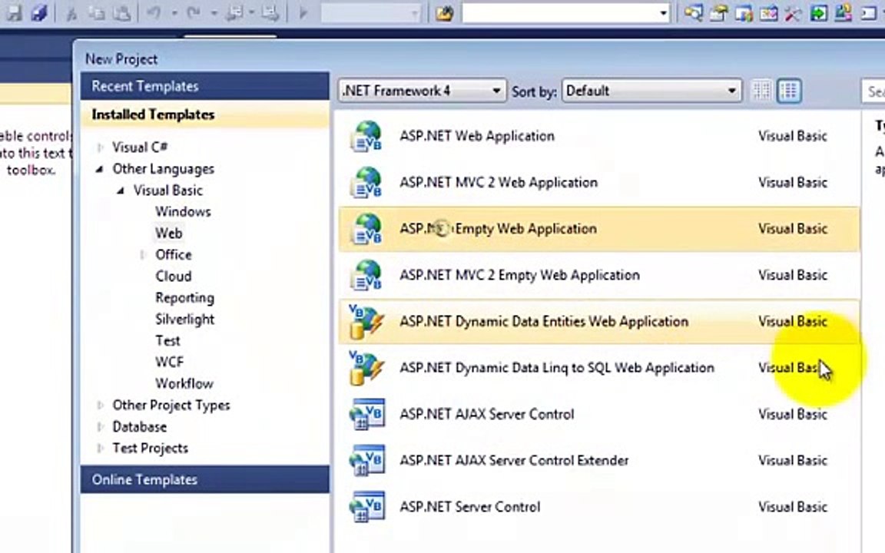
Task: Expand the Test Projects tree node
Action: click(101, 448)
